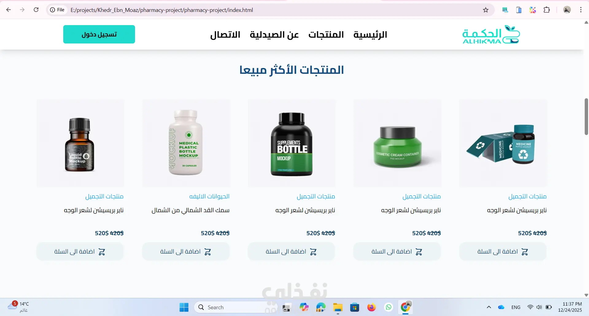The image size is (589, 316).
Task: Click the Alhikma pharmacy logo
Action: click(x=491, y=34)
